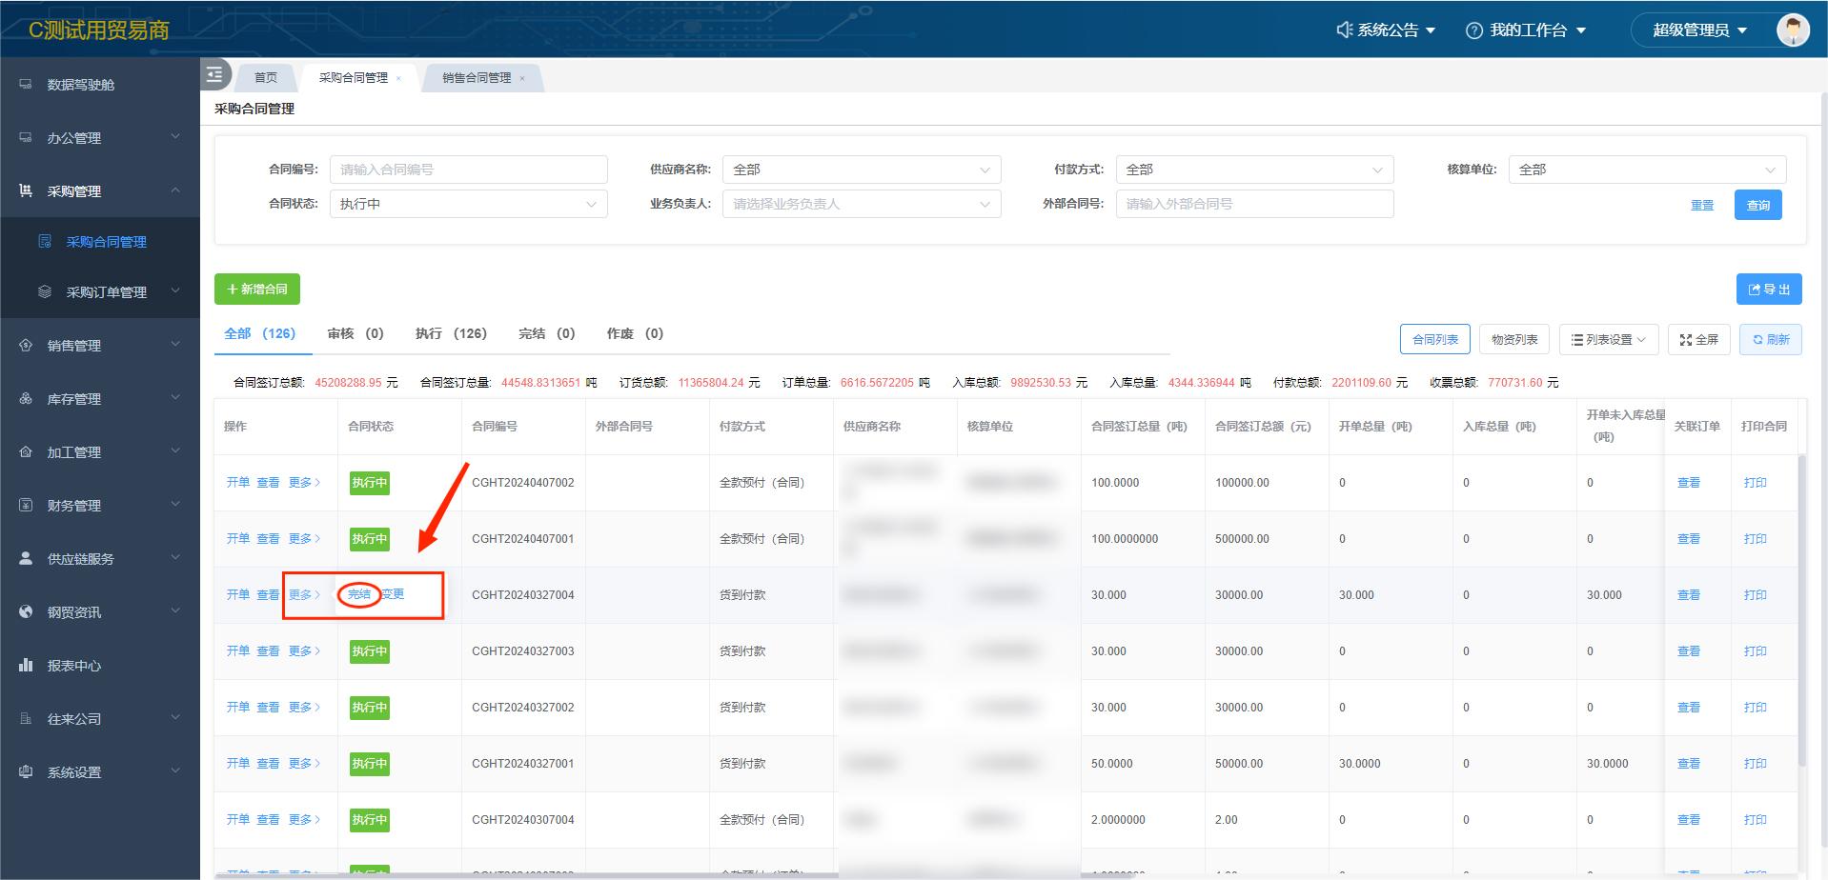Open the 列表设置 dropdown
This screenshot has width=1828, height=880.
coord(1609,340)
